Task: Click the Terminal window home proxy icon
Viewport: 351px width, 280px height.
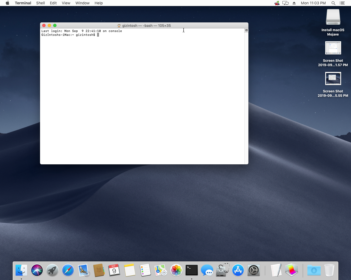Action: (x=119, y=25)
